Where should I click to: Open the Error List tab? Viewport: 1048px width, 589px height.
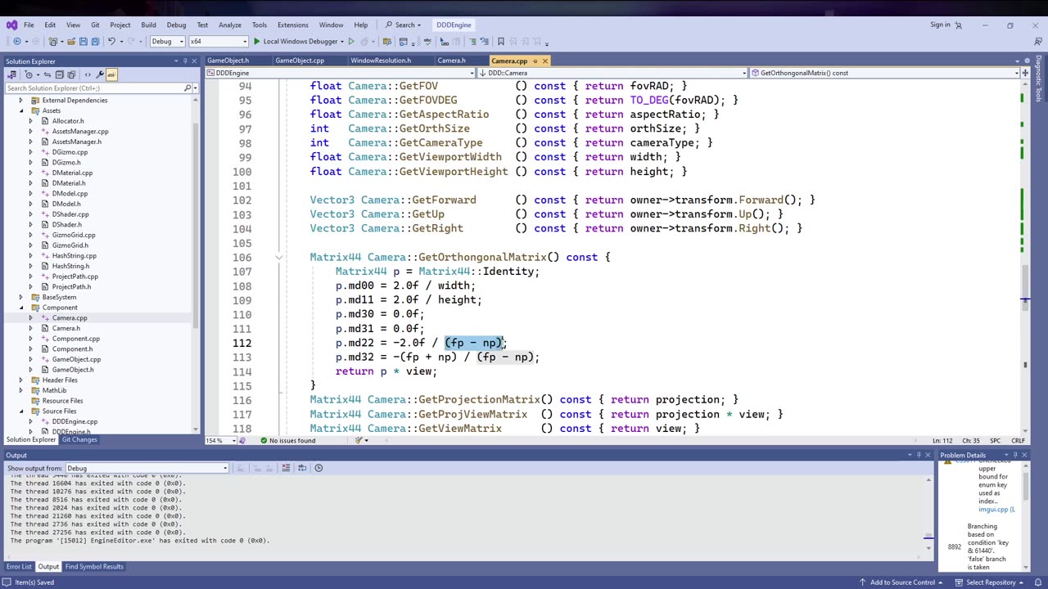(19, 567)
